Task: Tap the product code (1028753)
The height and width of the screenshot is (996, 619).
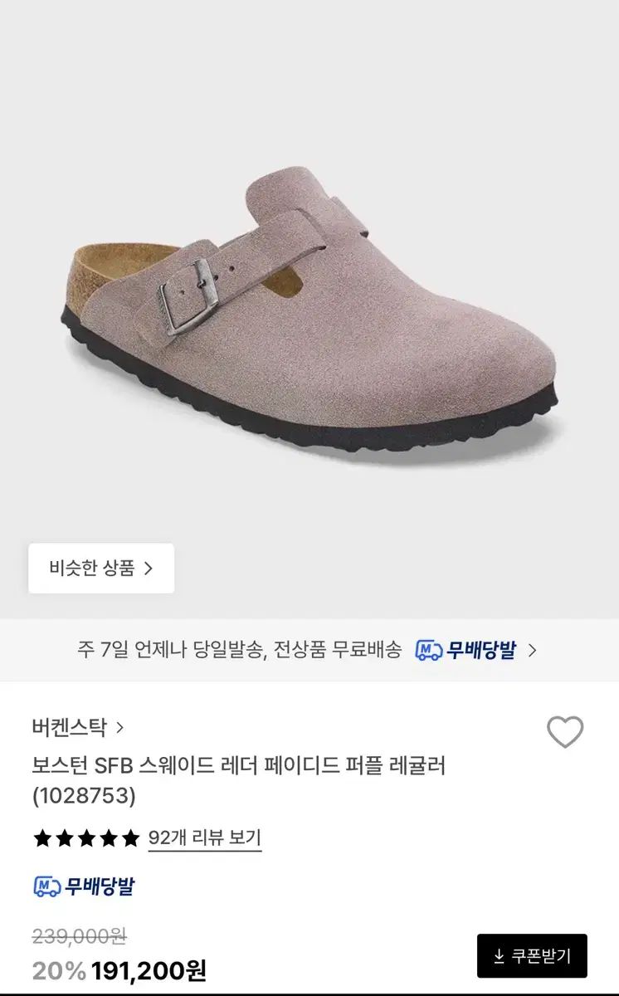Action: click(x=84, y=796)
